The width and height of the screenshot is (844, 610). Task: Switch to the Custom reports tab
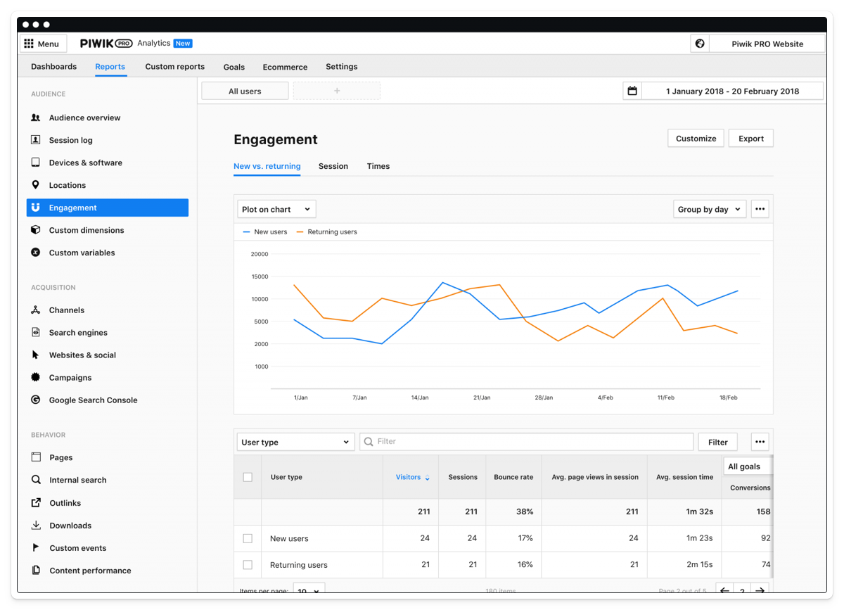[x=174, y=67]
